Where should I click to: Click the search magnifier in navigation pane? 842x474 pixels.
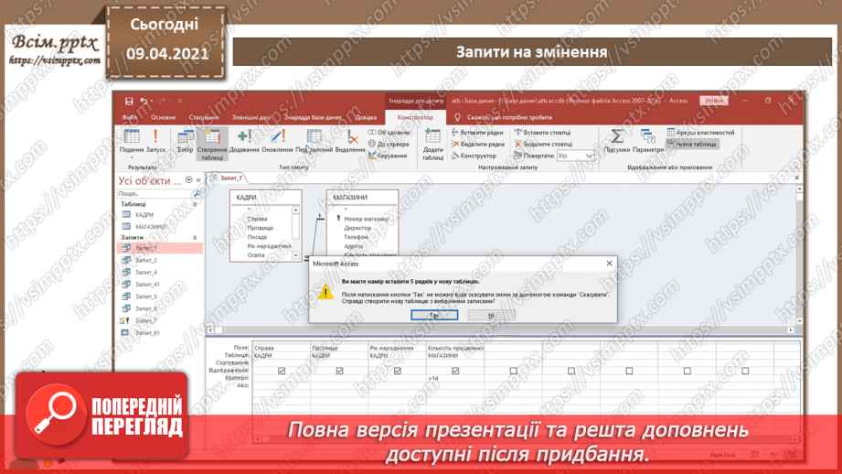point(197,193)
